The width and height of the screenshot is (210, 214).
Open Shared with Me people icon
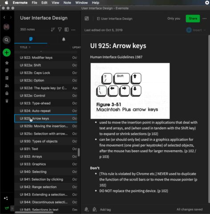pyautogui.click(x=7, y=86)
